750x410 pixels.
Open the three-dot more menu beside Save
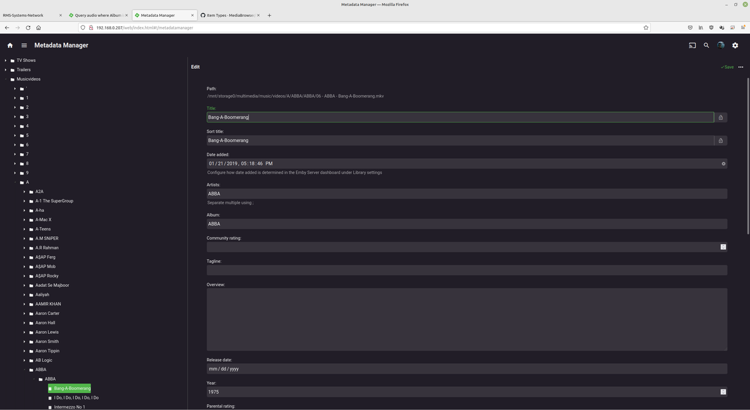point(741,67)
